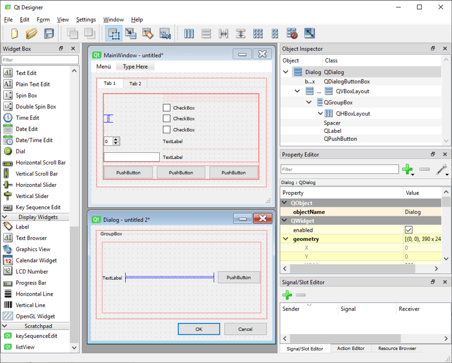The image size is (452, 363).
Task: Collapse the Display Widgets section
Action: [x=35, y=217]
